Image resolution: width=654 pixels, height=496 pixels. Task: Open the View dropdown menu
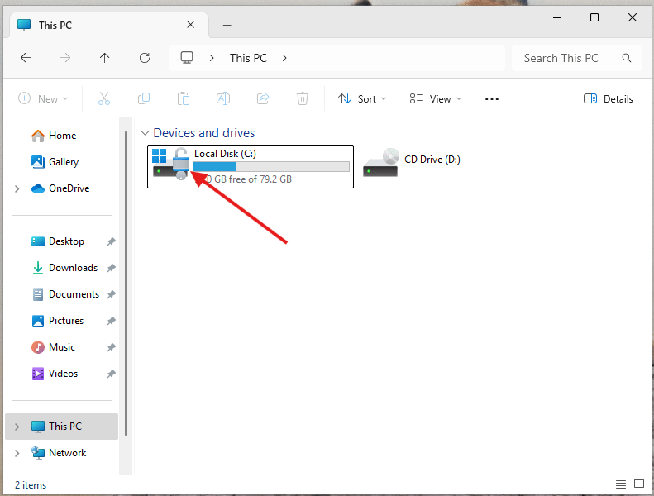(436, 98)
